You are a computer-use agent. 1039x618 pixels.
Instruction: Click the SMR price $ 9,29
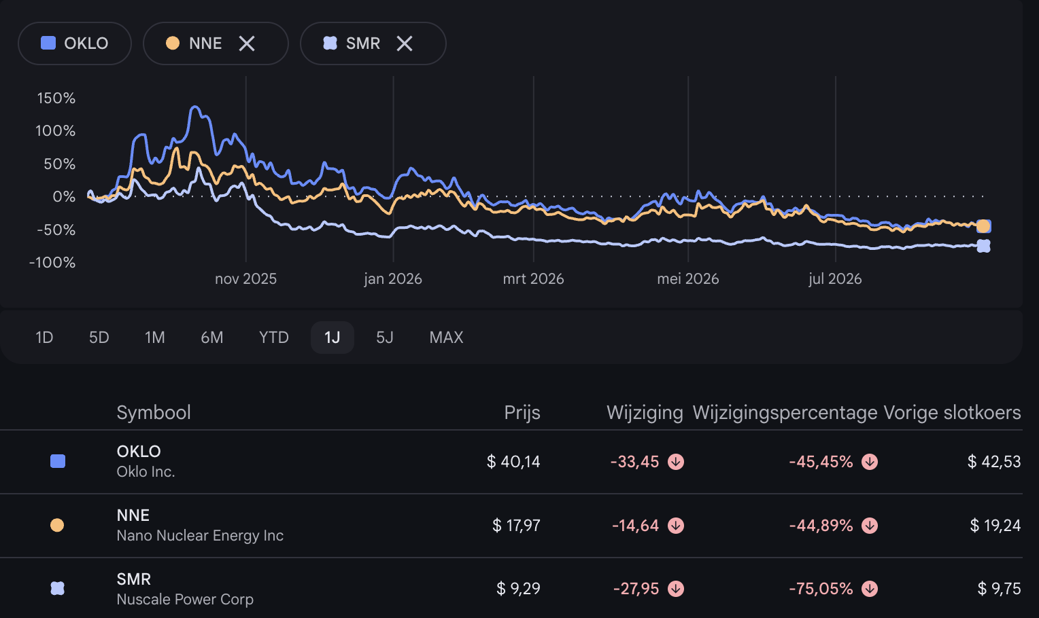[518, 589]
